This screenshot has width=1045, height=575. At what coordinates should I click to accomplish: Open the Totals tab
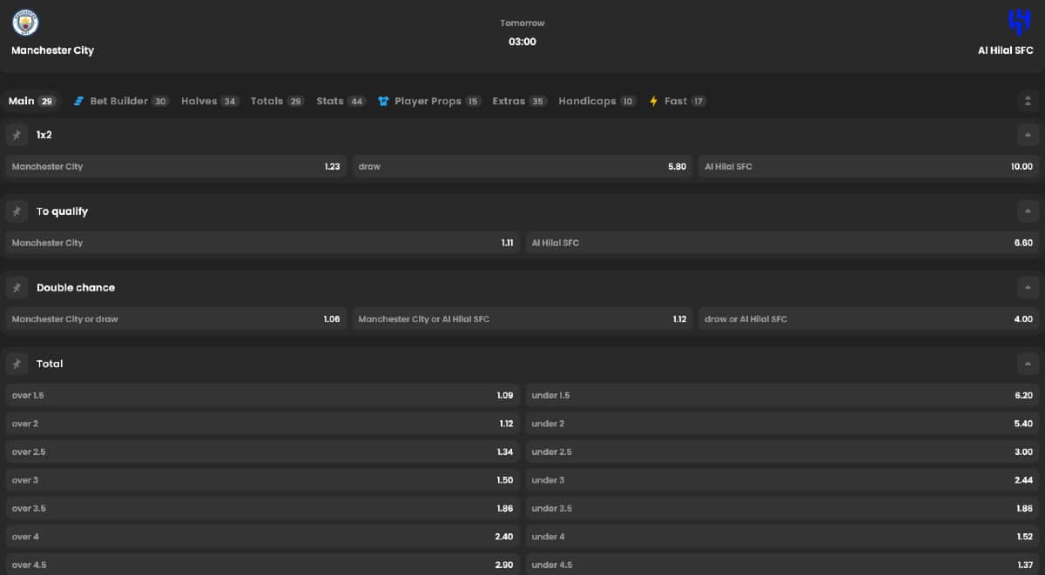tap(277, 101)
